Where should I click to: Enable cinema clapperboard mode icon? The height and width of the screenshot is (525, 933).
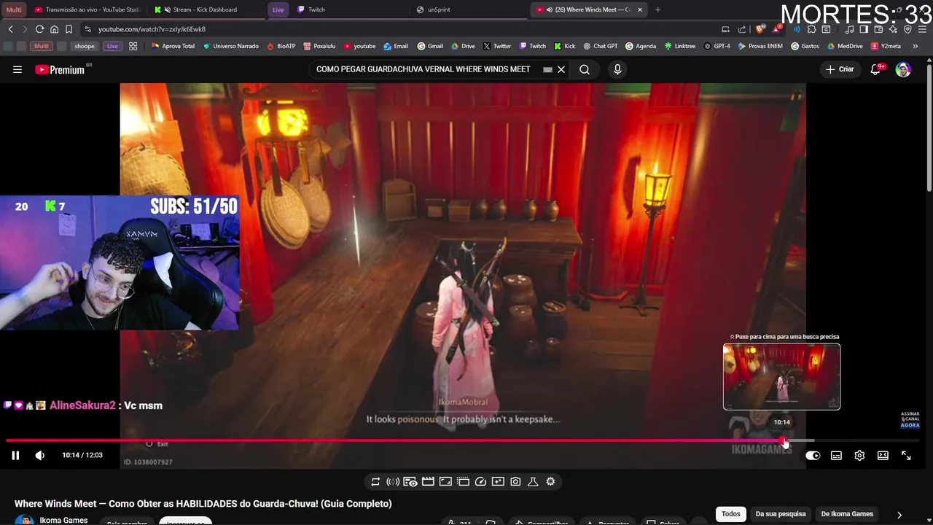click(x=428, y=481)
